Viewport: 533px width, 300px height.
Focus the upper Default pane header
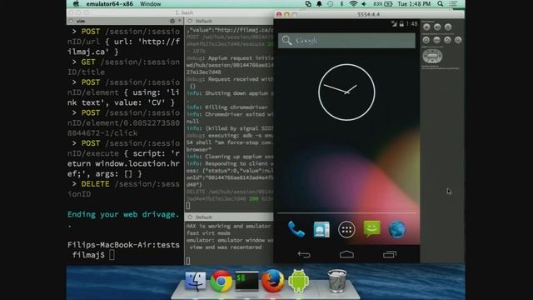229,21
